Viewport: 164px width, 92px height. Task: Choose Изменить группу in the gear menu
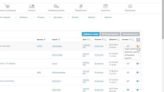pyautogui.click(x=132, y=52)
